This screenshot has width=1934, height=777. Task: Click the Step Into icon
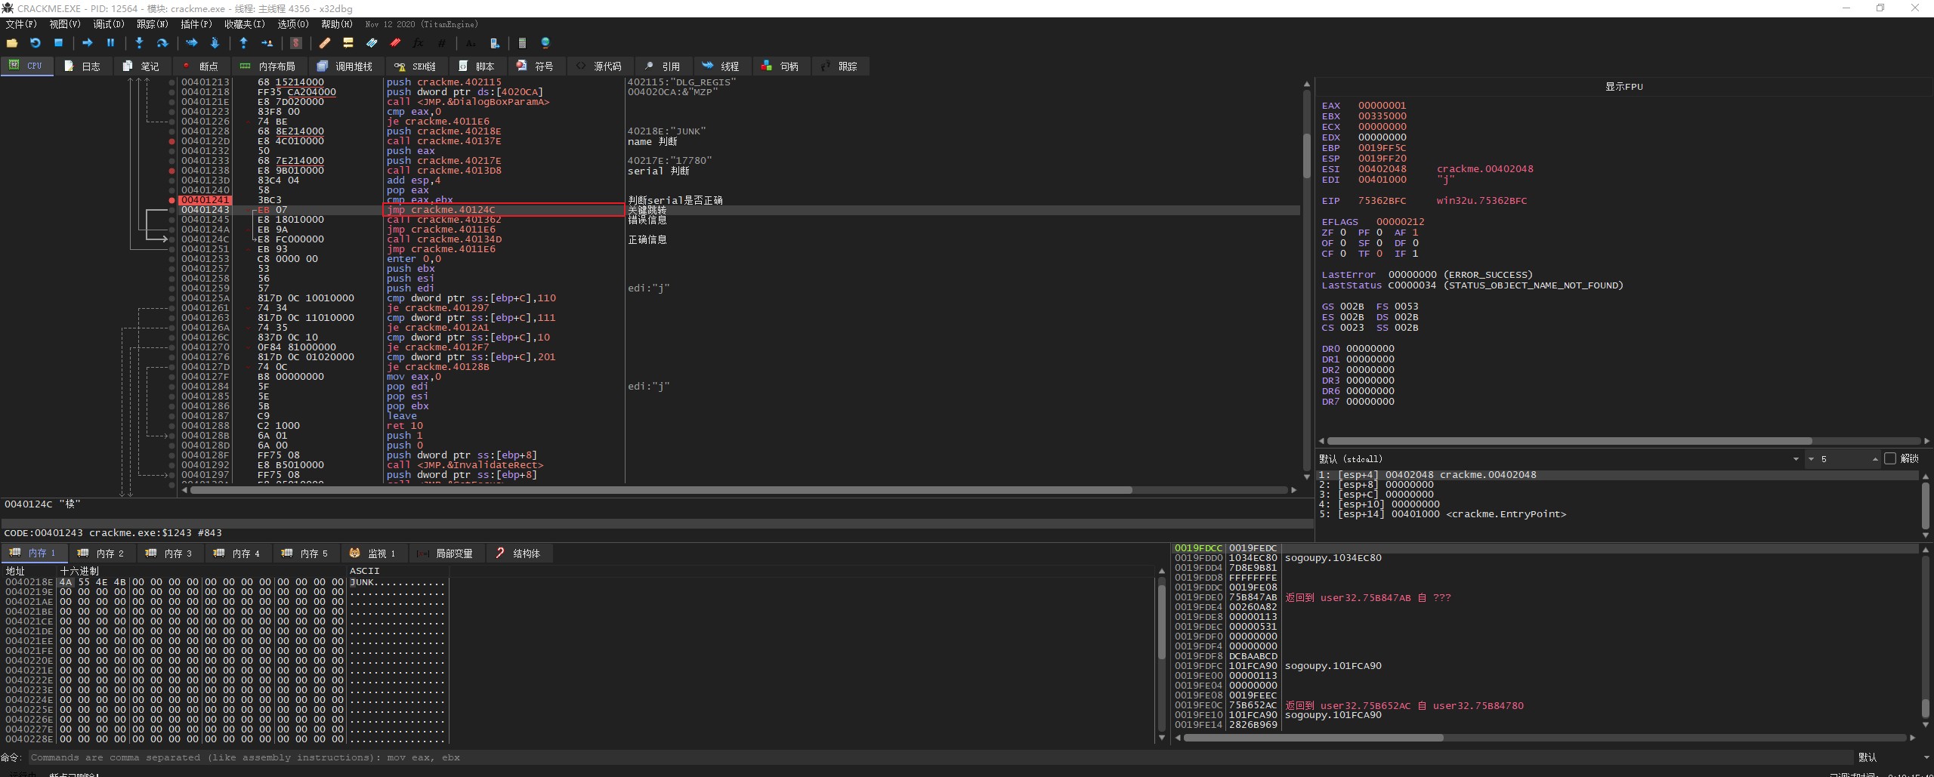tap(139, 43)
